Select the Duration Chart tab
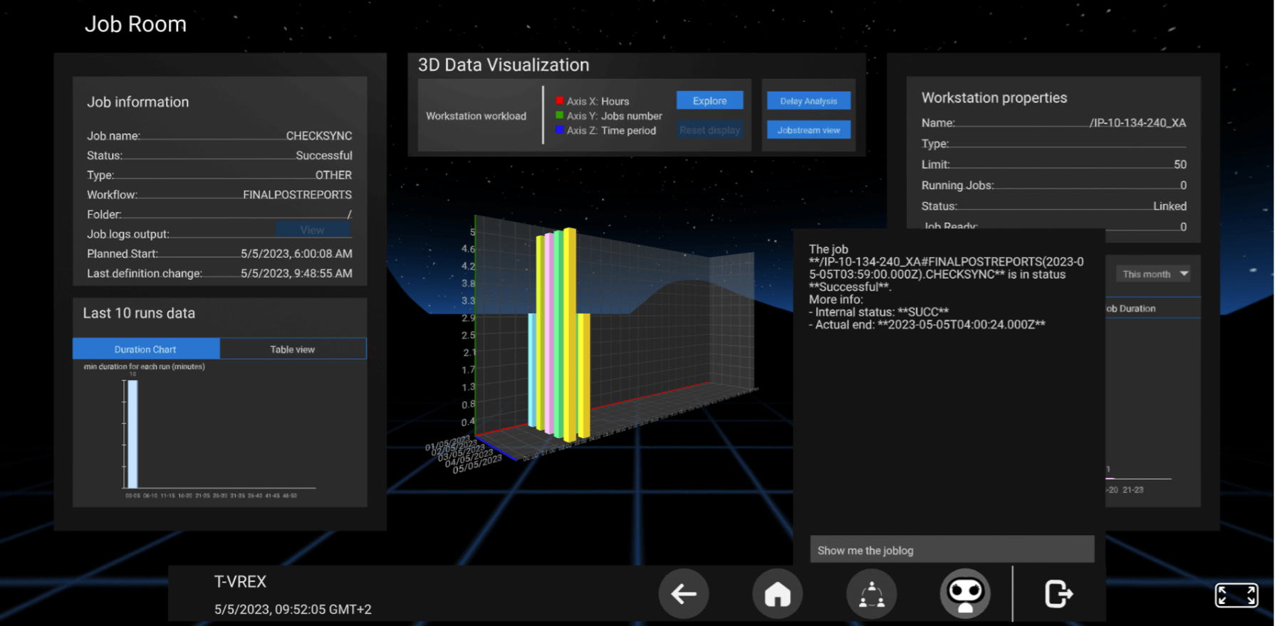Image resolution: width=1277 pixels, height=626 pixels. click(x=146, y=349)
